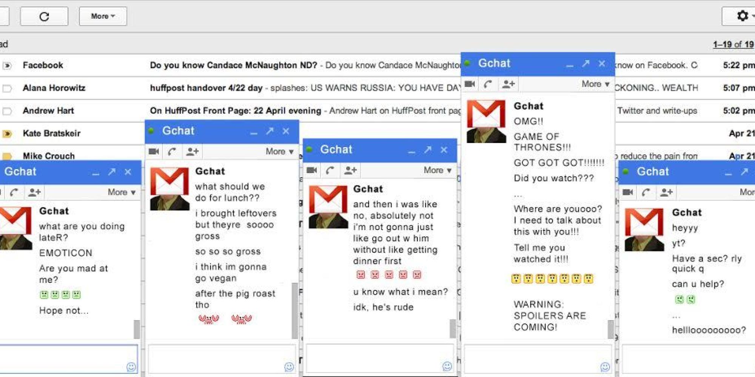Click scrollbar in the lunch chat window
Viewport: 755px width, 377px height.
(295, 310)
